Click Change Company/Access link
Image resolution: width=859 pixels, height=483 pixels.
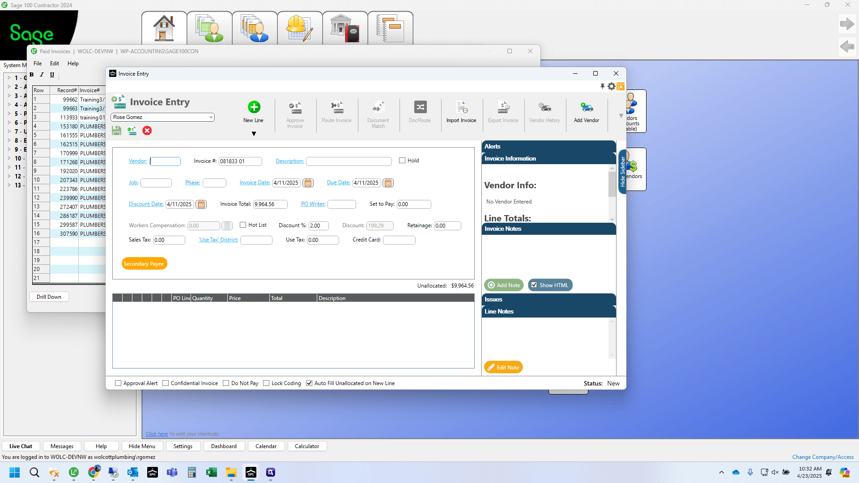point(823,457)
